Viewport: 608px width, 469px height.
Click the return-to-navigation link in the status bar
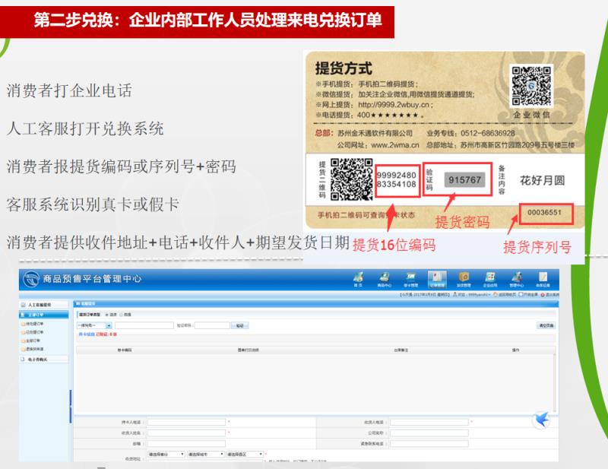click(x=505, y=295)
